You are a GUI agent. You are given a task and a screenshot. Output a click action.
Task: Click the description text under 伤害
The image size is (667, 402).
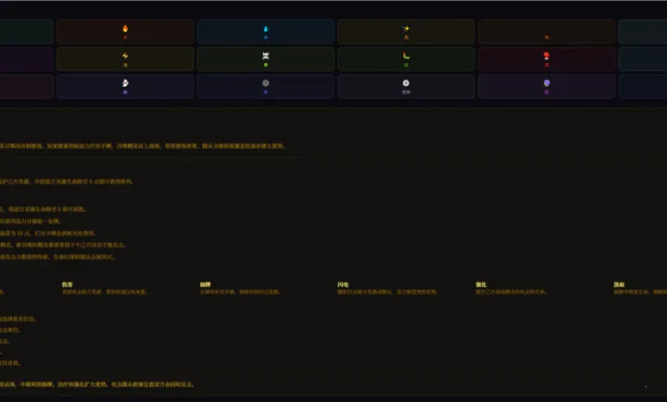coord(105,292)
